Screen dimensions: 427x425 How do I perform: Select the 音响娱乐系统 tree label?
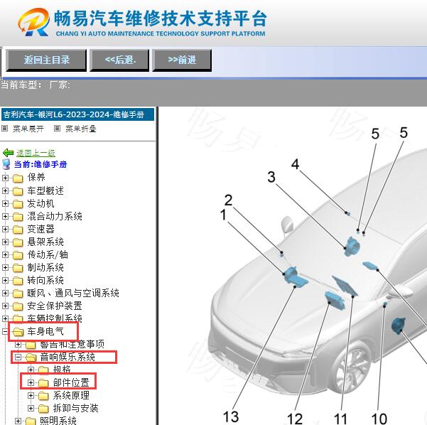pyautogui.click(x=67, y=357)
